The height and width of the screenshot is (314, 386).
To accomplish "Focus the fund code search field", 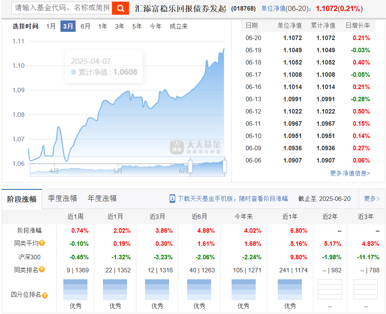I will click(62, 8).
